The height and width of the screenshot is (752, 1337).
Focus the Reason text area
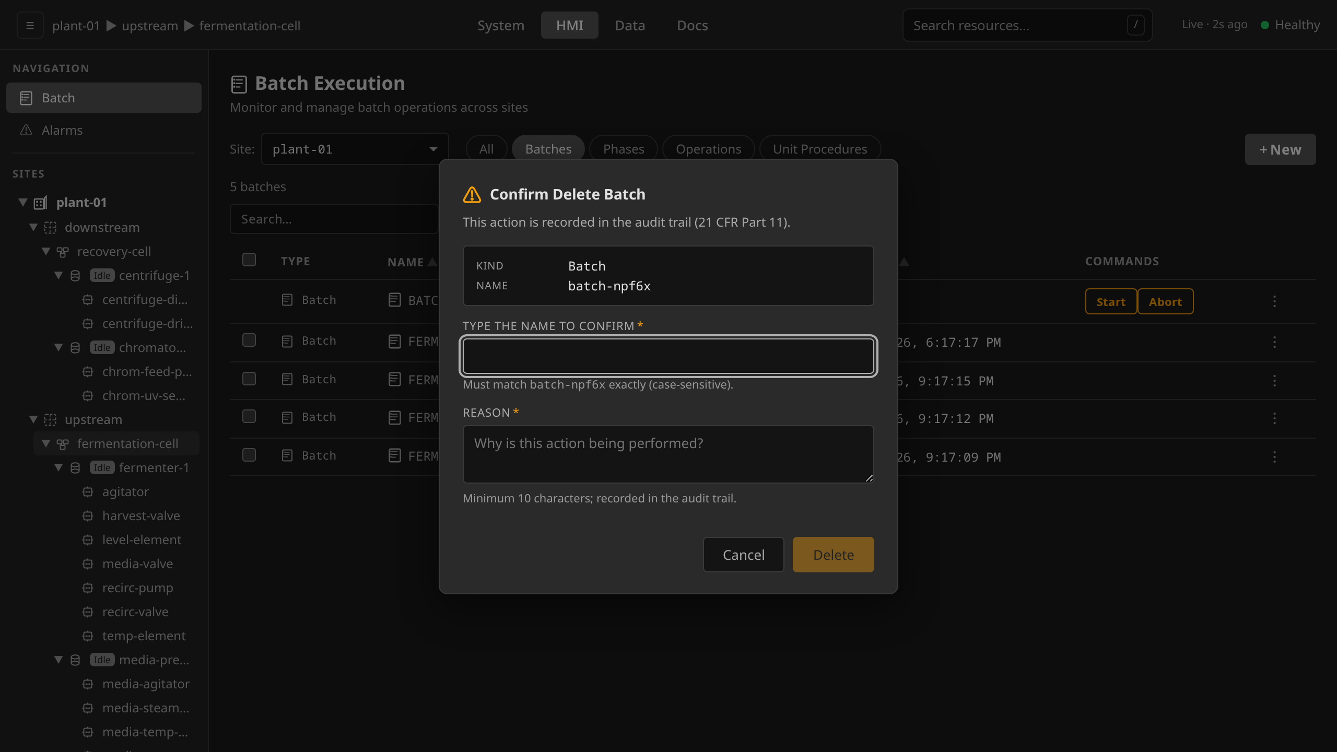click(x=668, y=454)
